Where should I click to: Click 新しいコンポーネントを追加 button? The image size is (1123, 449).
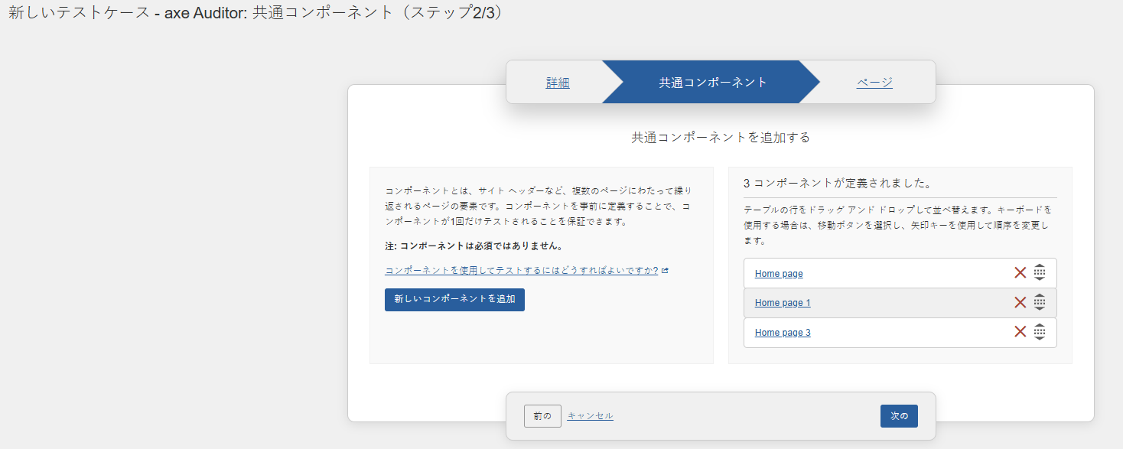point(454,300)
